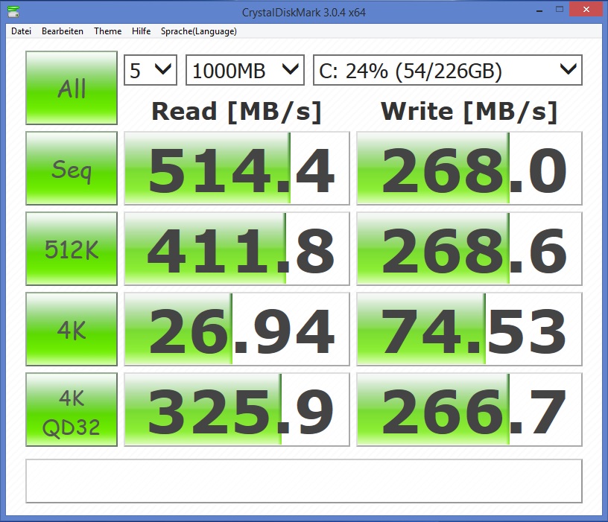Click the Seq read result 514.4
This screenshot has width=608, height=522.
pyautogui.click(x=236, y=168)
